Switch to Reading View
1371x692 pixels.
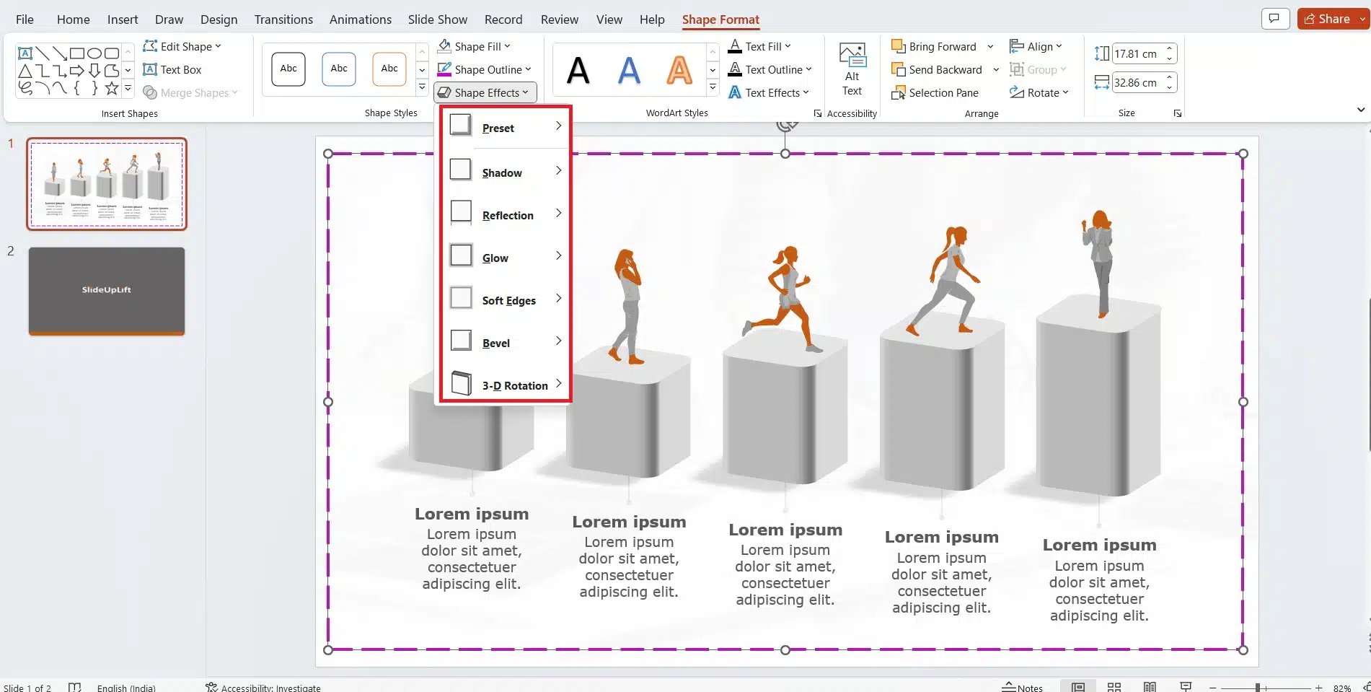coord(1150,687)
